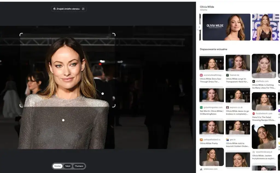Click the white selection dot on the dress
The width and height of the screenshot is (280, 173).
[63, 120]
